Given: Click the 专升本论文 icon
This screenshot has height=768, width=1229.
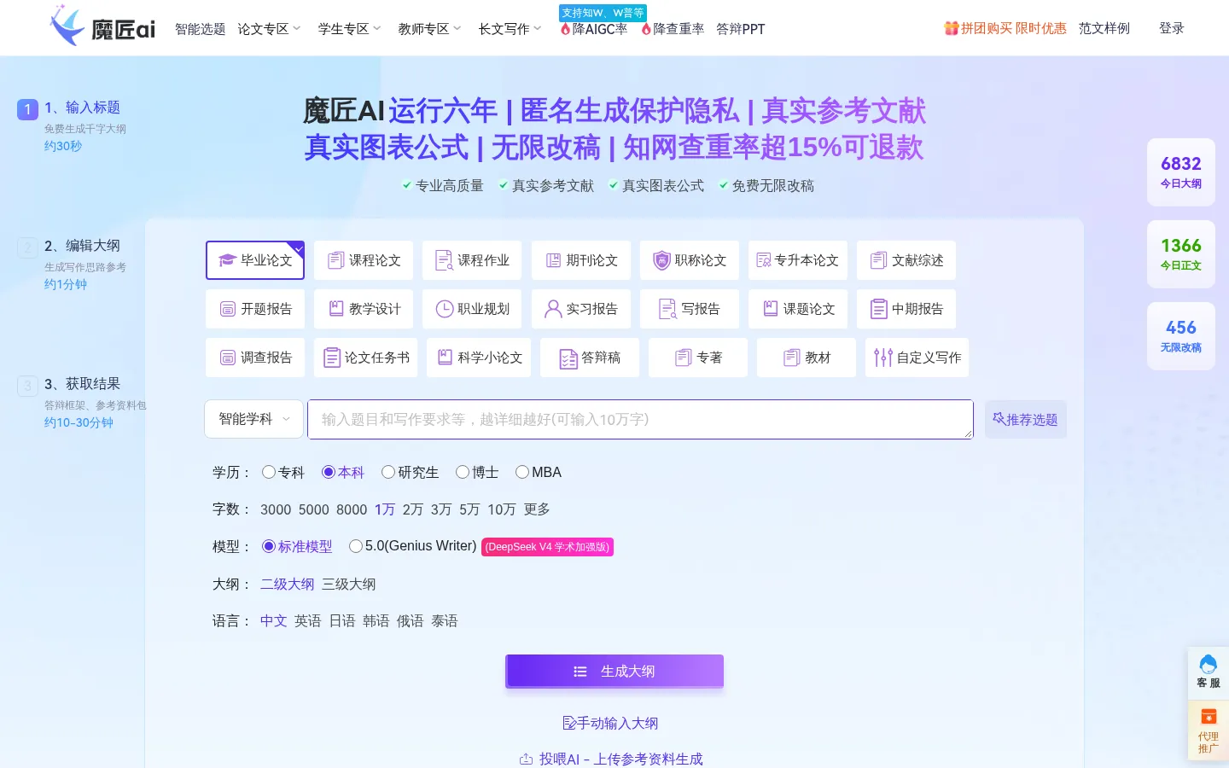Looking at the screenshot, I should click(764, 260).
